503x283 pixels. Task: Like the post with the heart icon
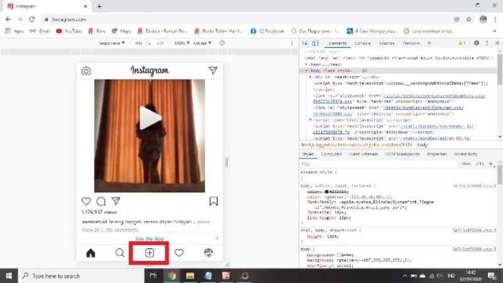pos(86,201)
